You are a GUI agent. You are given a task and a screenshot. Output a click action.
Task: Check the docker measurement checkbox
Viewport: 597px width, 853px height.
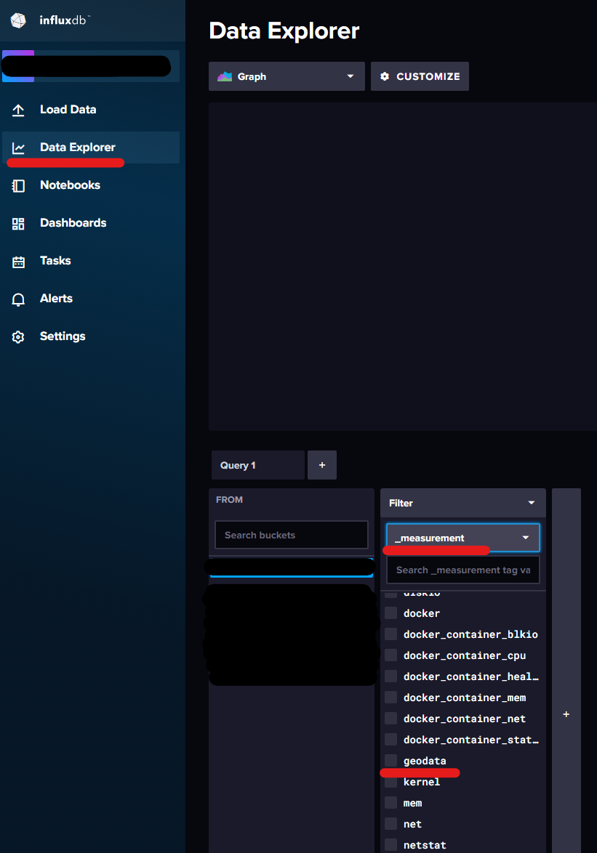[390, 613]
